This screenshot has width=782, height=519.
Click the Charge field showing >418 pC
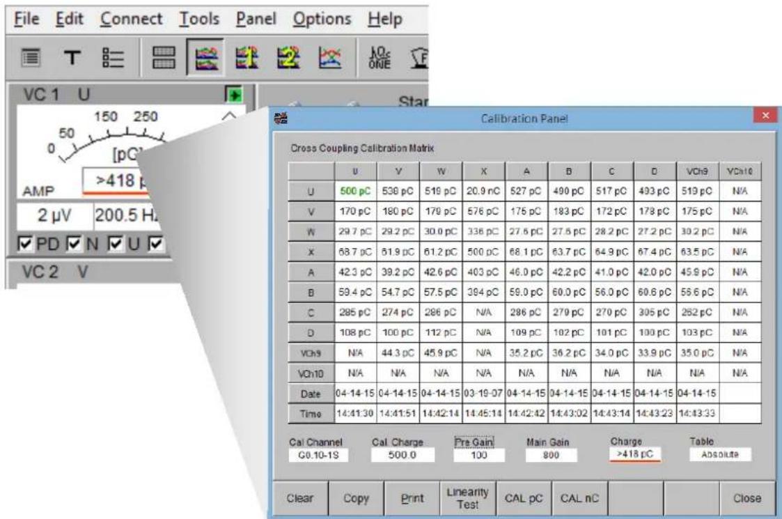pos(635,454)
